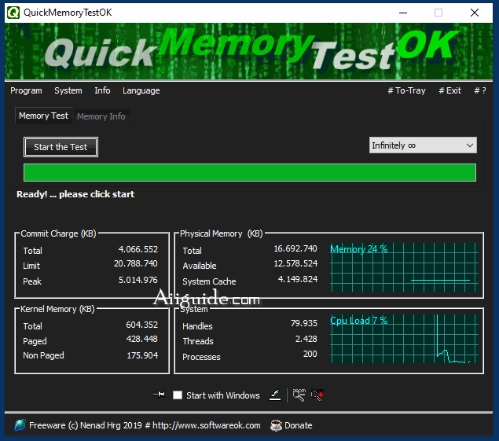Image resolution: width=499 pixels, height=441 pixels.
Task: Click Commit Charge Peak value 5.014.976
Action: click(x=138, y=280)
